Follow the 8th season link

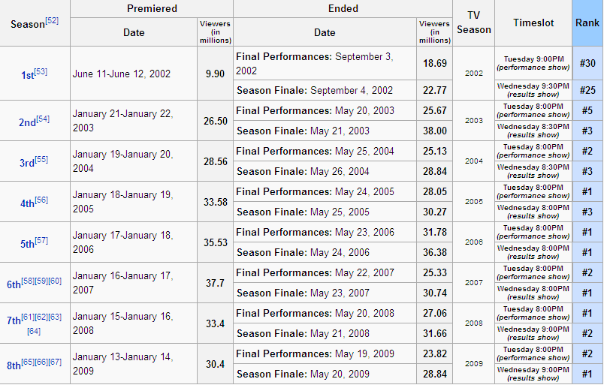(x=14, y=365)
